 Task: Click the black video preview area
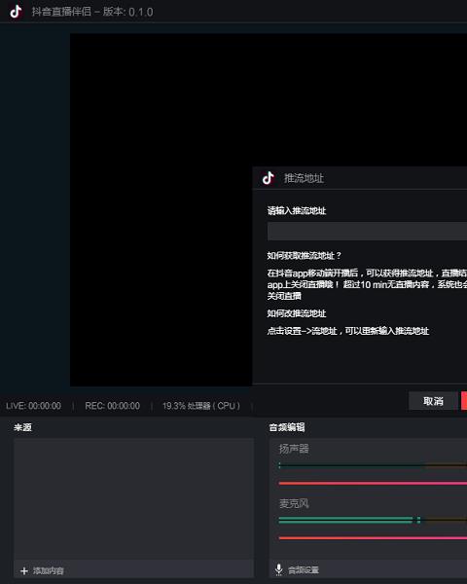coord(161,210)
